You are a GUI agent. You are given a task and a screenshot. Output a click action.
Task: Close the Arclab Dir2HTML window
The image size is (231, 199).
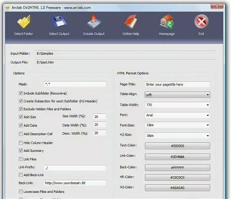tap(217, 6)
